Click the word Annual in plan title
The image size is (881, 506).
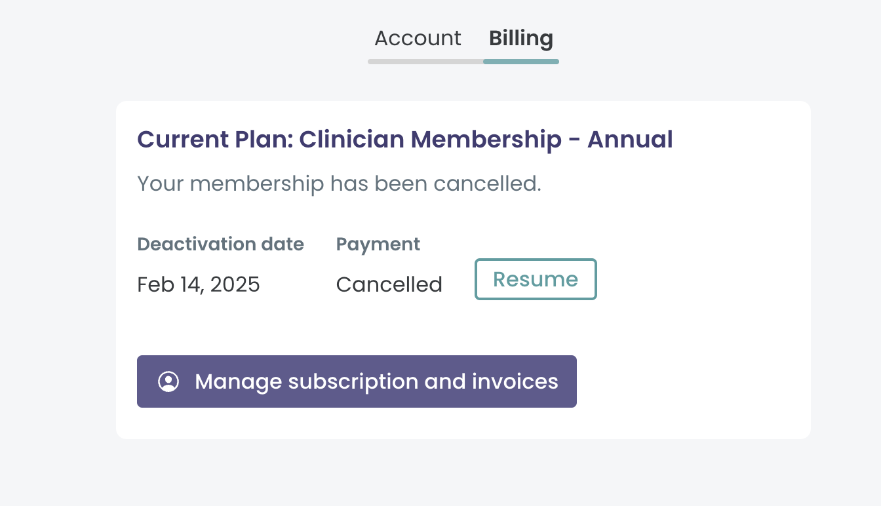[630, 140]
